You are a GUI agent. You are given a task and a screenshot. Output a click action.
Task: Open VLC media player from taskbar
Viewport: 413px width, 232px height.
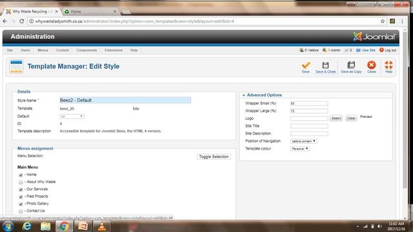(102, 226)
